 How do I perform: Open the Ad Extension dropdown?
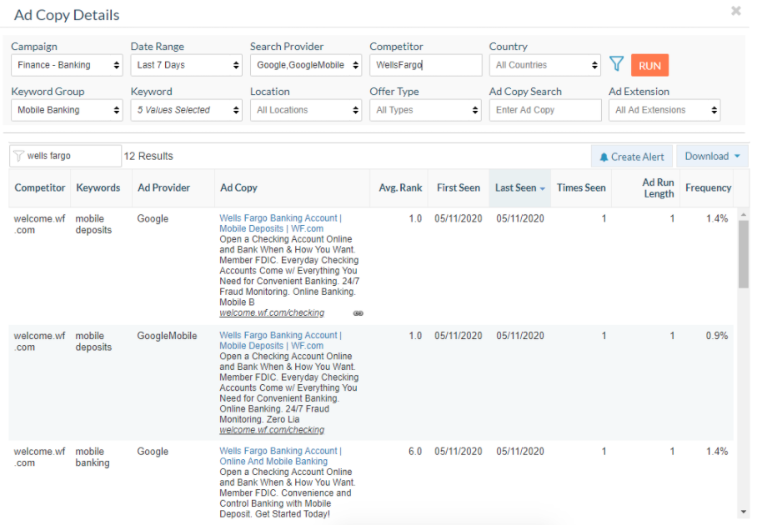(x=664, y=110)
